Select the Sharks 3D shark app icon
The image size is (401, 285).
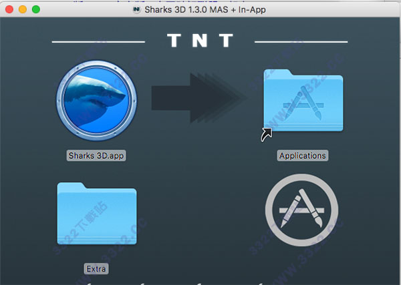point(97,100)
